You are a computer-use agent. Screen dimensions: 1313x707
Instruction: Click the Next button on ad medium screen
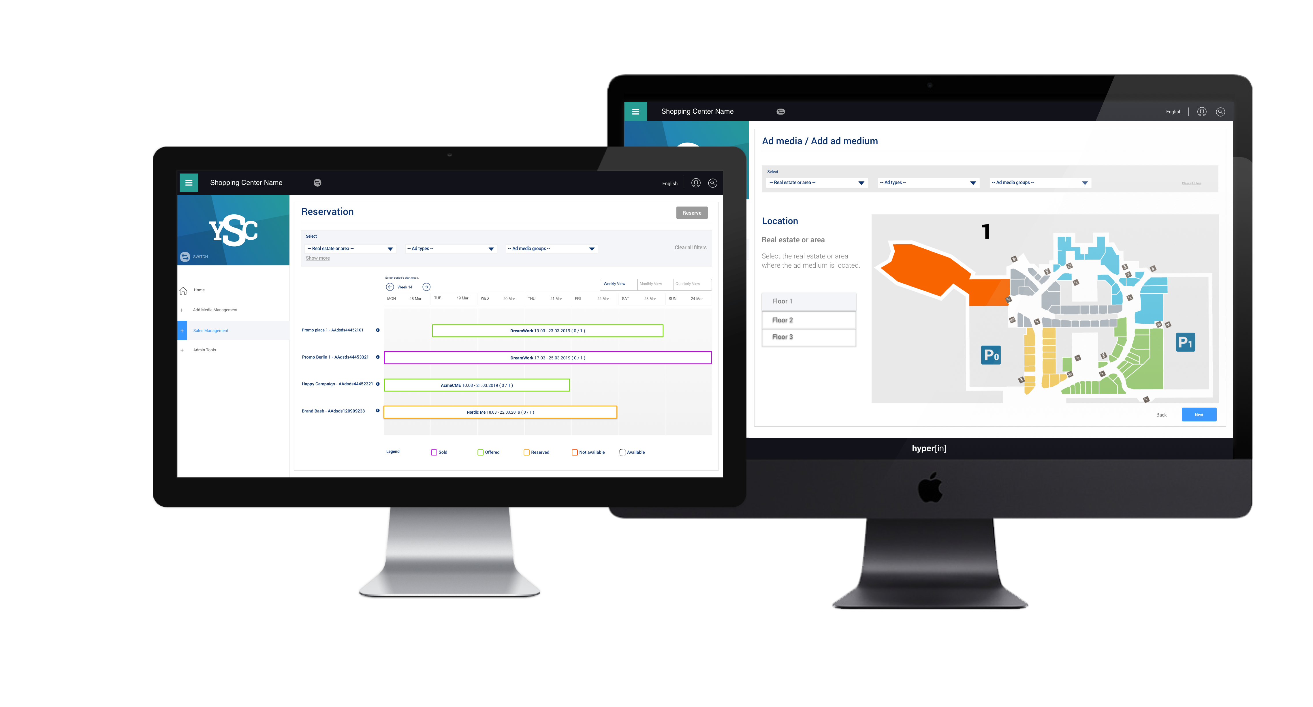tap(1199, 415)
